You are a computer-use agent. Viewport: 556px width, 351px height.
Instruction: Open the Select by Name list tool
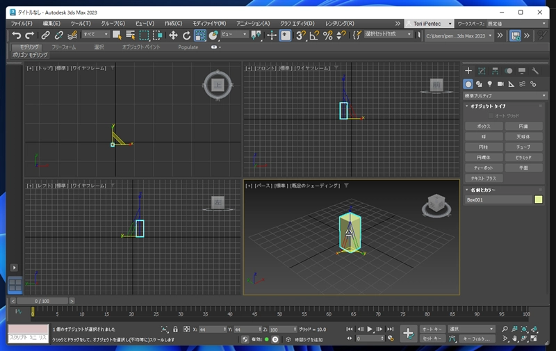point(131,35)
